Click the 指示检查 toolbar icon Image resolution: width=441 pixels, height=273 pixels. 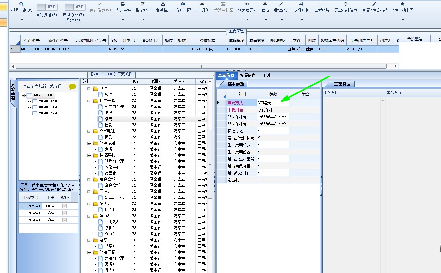pos(143,4)
